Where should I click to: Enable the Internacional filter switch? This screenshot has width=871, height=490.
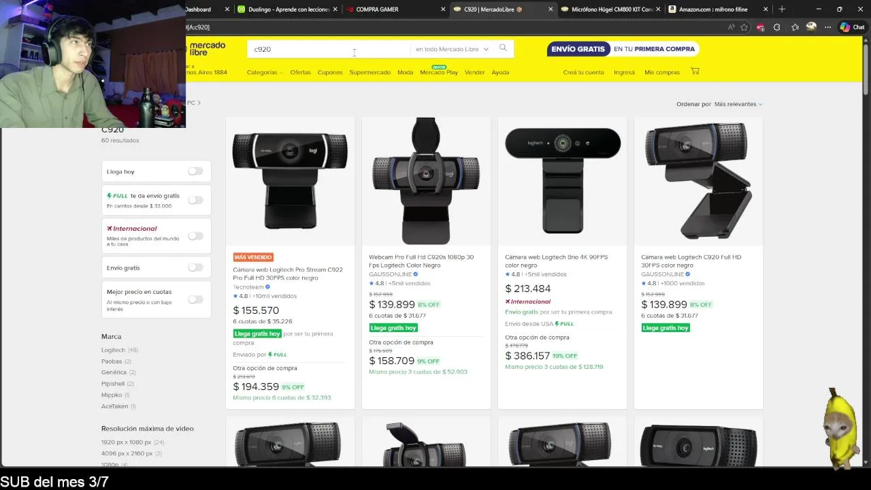195,235
